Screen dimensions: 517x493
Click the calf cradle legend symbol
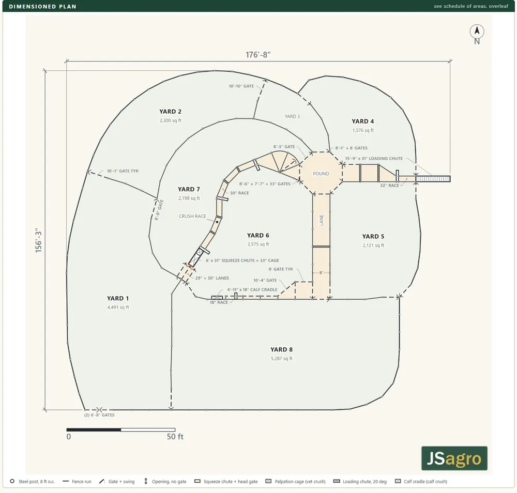[x=398, y=481]
